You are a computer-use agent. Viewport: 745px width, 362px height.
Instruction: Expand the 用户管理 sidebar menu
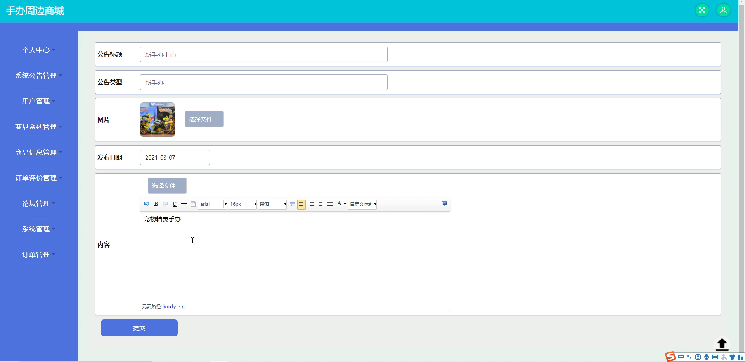(x=38, y=101)
